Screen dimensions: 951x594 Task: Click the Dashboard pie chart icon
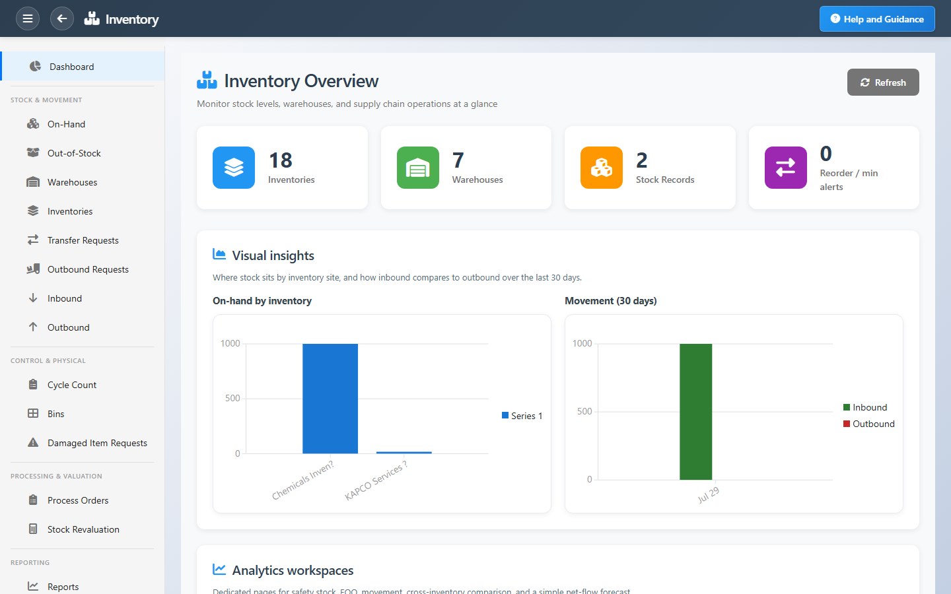pos(35,66)
